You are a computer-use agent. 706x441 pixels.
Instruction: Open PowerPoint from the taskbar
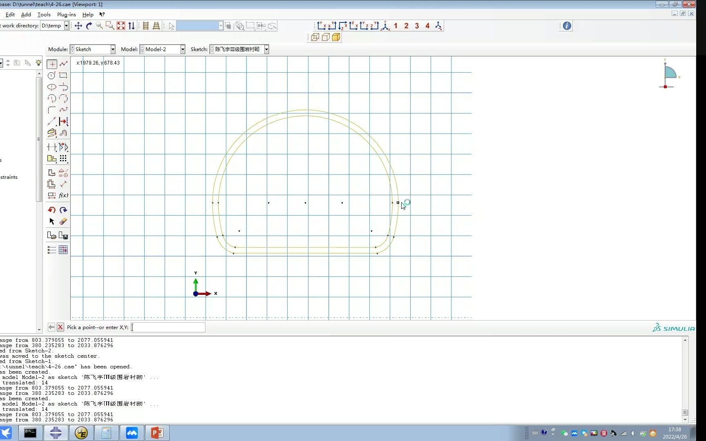tap(157, 433)
